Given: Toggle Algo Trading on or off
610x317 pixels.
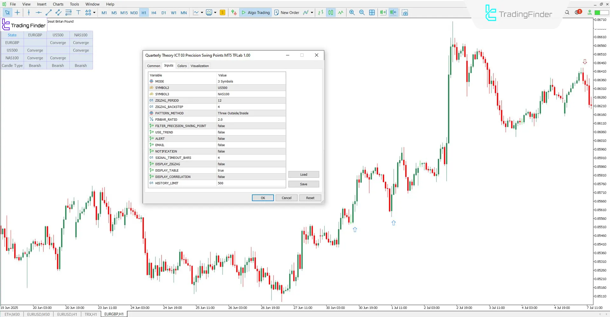Looking at the screenshot, I should pyautogui.click(x=256, y=12).
